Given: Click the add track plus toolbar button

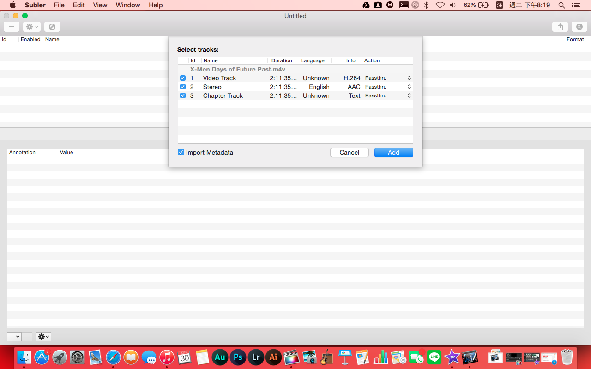Looking at the screenshot, I should [x=12, y=27].
